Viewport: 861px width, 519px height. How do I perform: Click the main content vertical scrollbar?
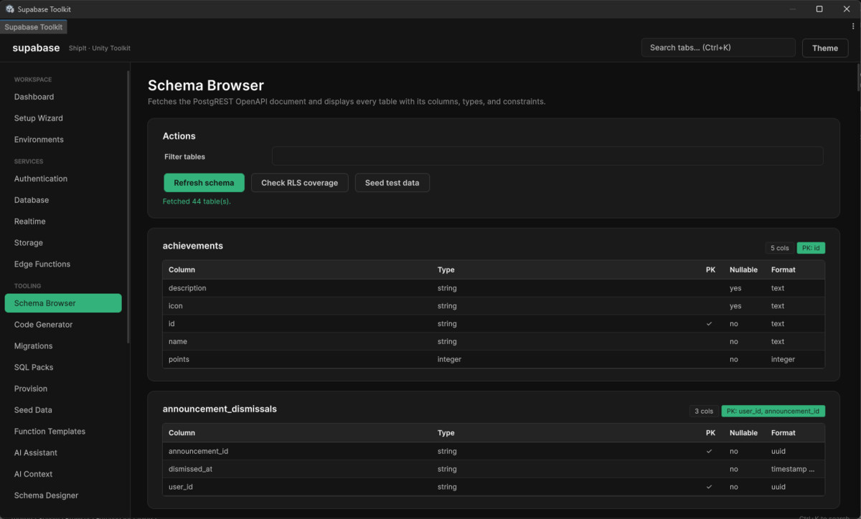point(858,78)
